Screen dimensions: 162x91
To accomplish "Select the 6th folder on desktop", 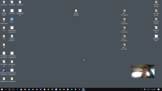I will [x=4, y=29].
